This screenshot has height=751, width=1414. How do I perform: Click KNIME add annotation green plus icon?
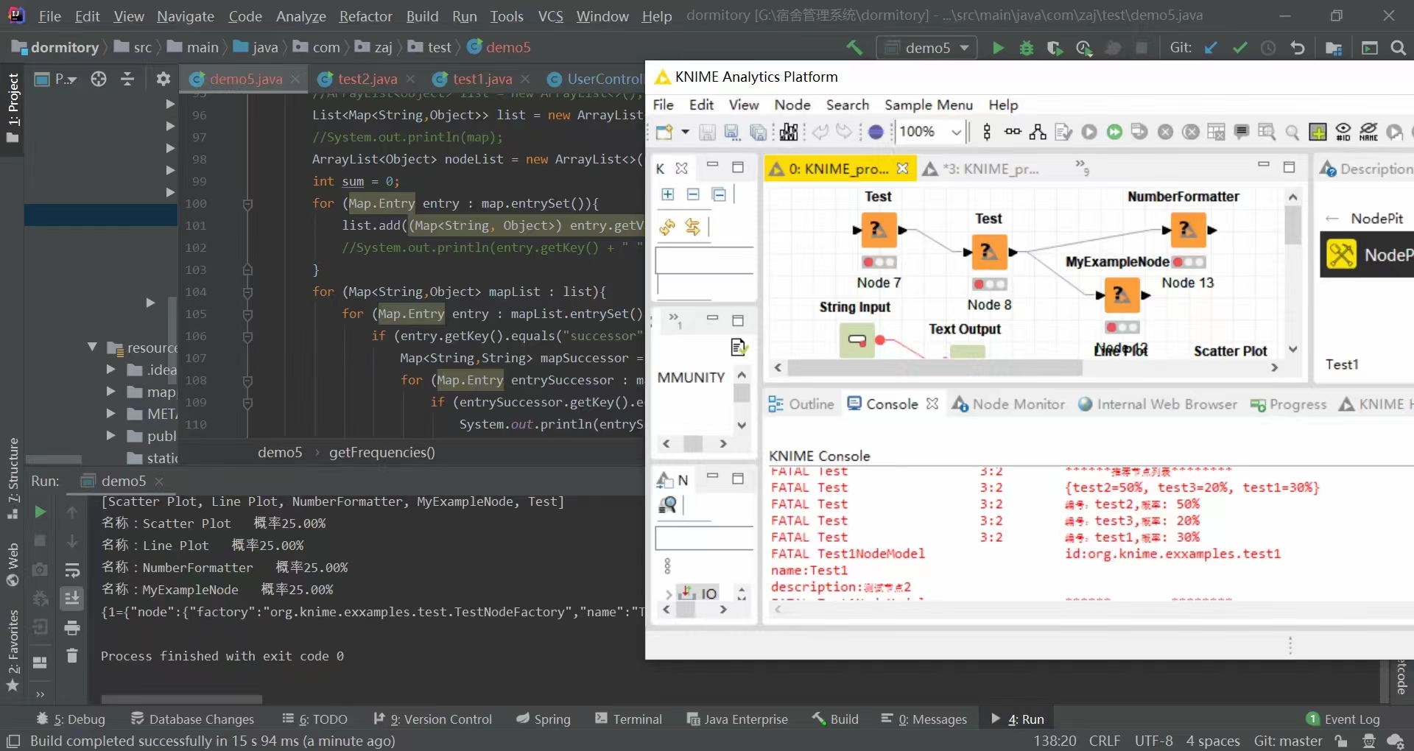click(1318, 132)
